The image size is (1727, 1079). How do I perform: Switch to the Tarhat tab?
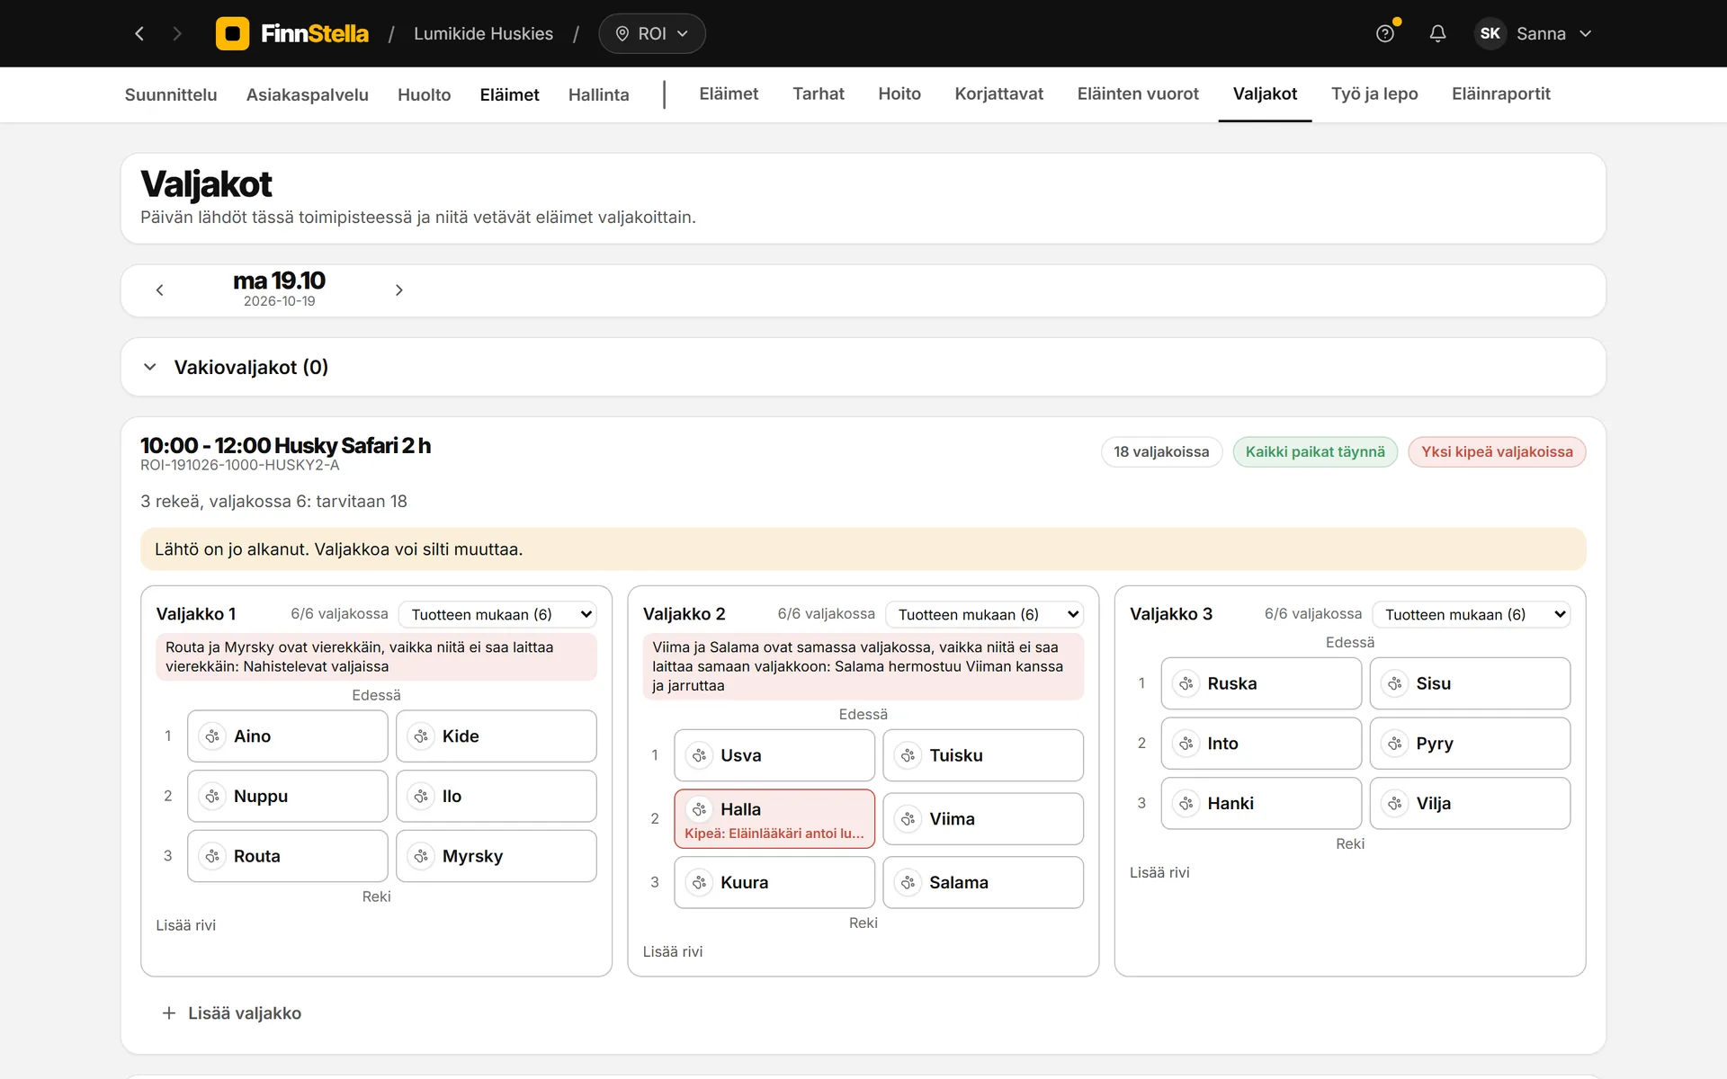(x=819, y=94)
